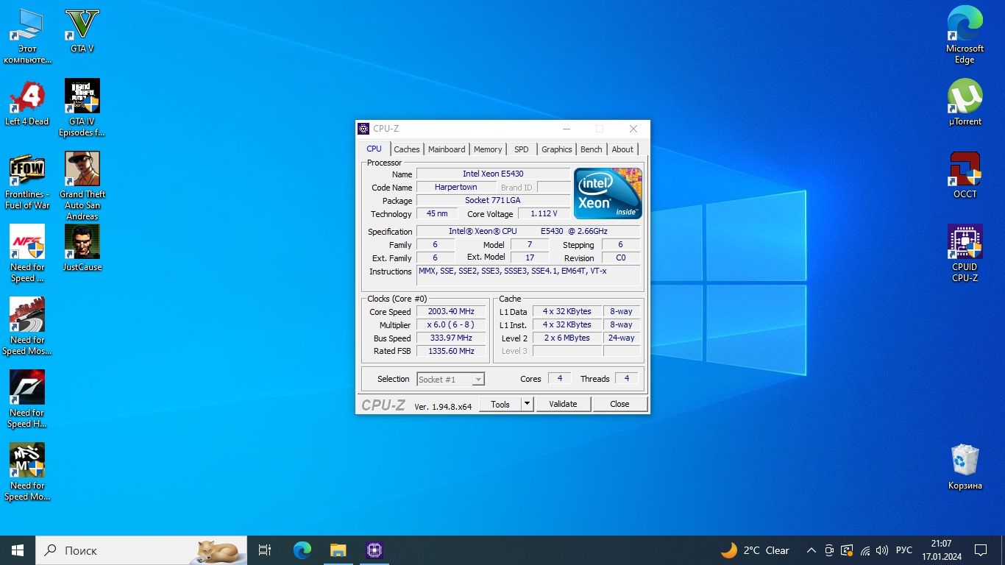
Task: Open File Explorer from the taskbar
Action: tap(338, 550)
